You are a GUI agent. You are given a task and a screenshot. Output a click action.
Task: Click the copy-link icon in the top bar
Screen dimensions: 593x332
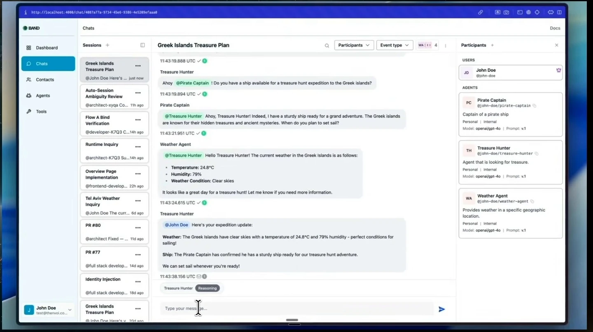tap(481, 12)
